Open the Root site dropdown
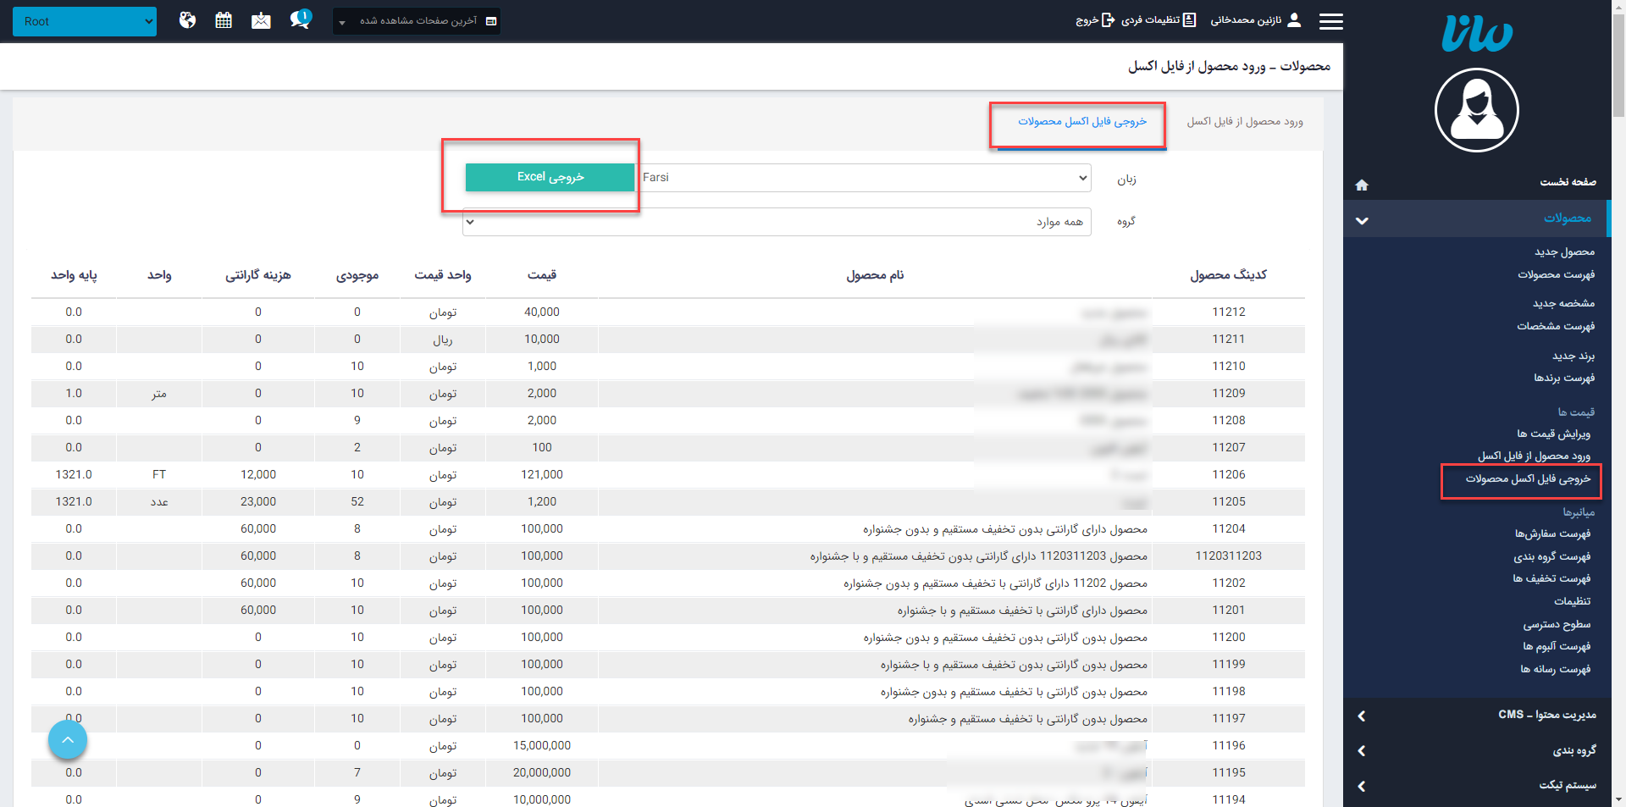This screenshot has height=807, width=1626. tap(85, 21)
